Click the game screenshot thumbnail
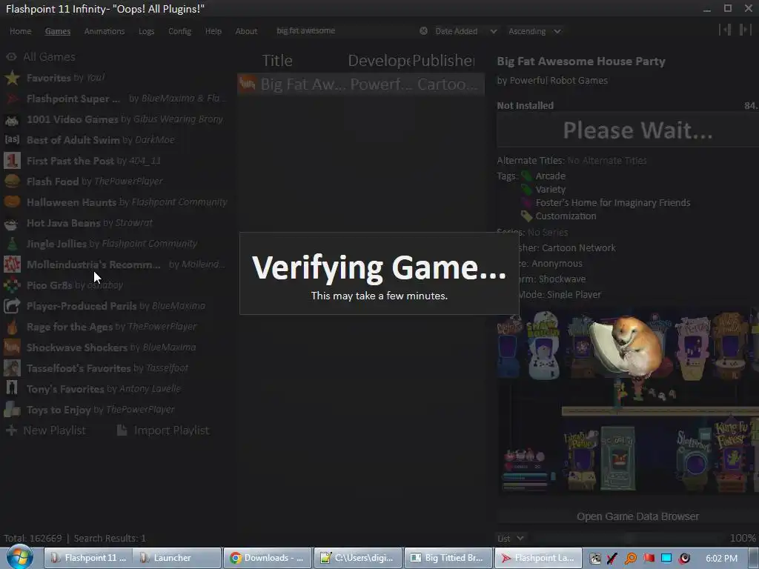This screenshot has width=759, height=569. coord(628,401)
